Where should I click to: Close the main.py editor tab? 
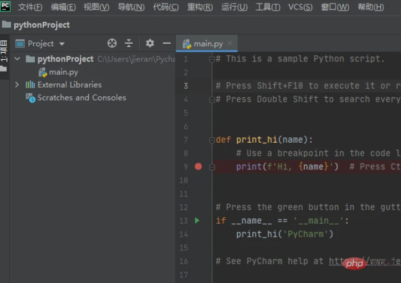click(230, 44)
